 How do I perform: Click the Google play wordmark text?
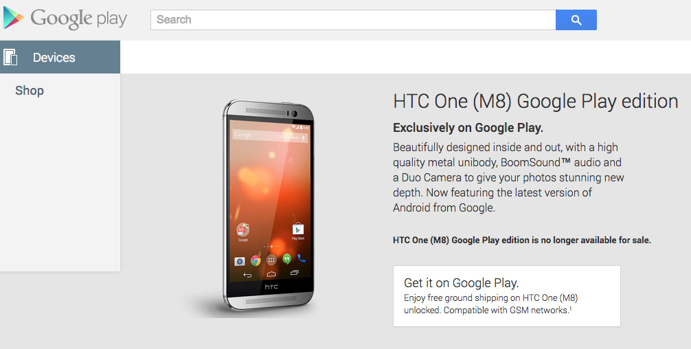coord(79,19)
